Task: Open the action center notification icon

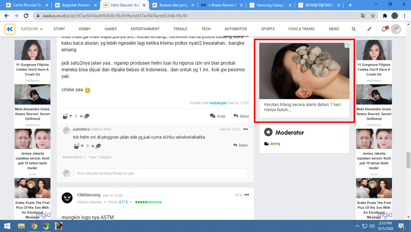Action: tap(401, 226)
